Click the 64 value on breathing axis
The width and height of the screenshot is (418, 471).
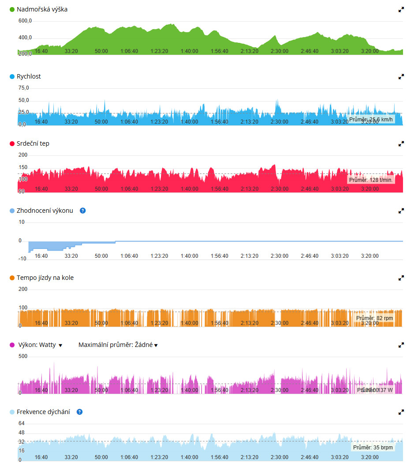[x=21, y=423]
